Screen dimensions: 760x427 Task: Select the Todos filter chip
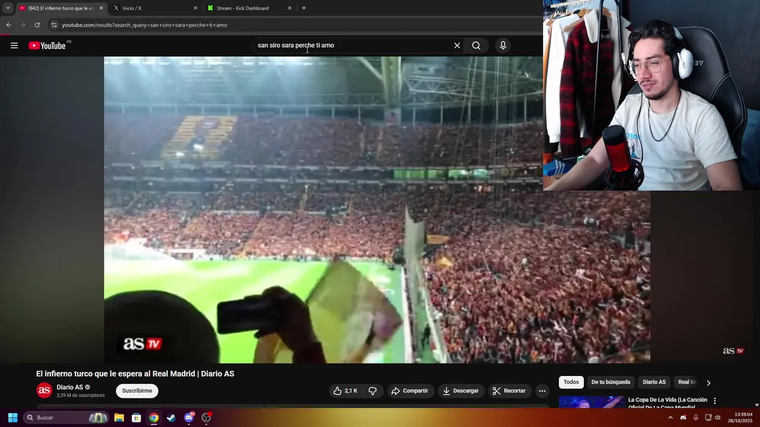pyautogui.click(x=571, y=382)
